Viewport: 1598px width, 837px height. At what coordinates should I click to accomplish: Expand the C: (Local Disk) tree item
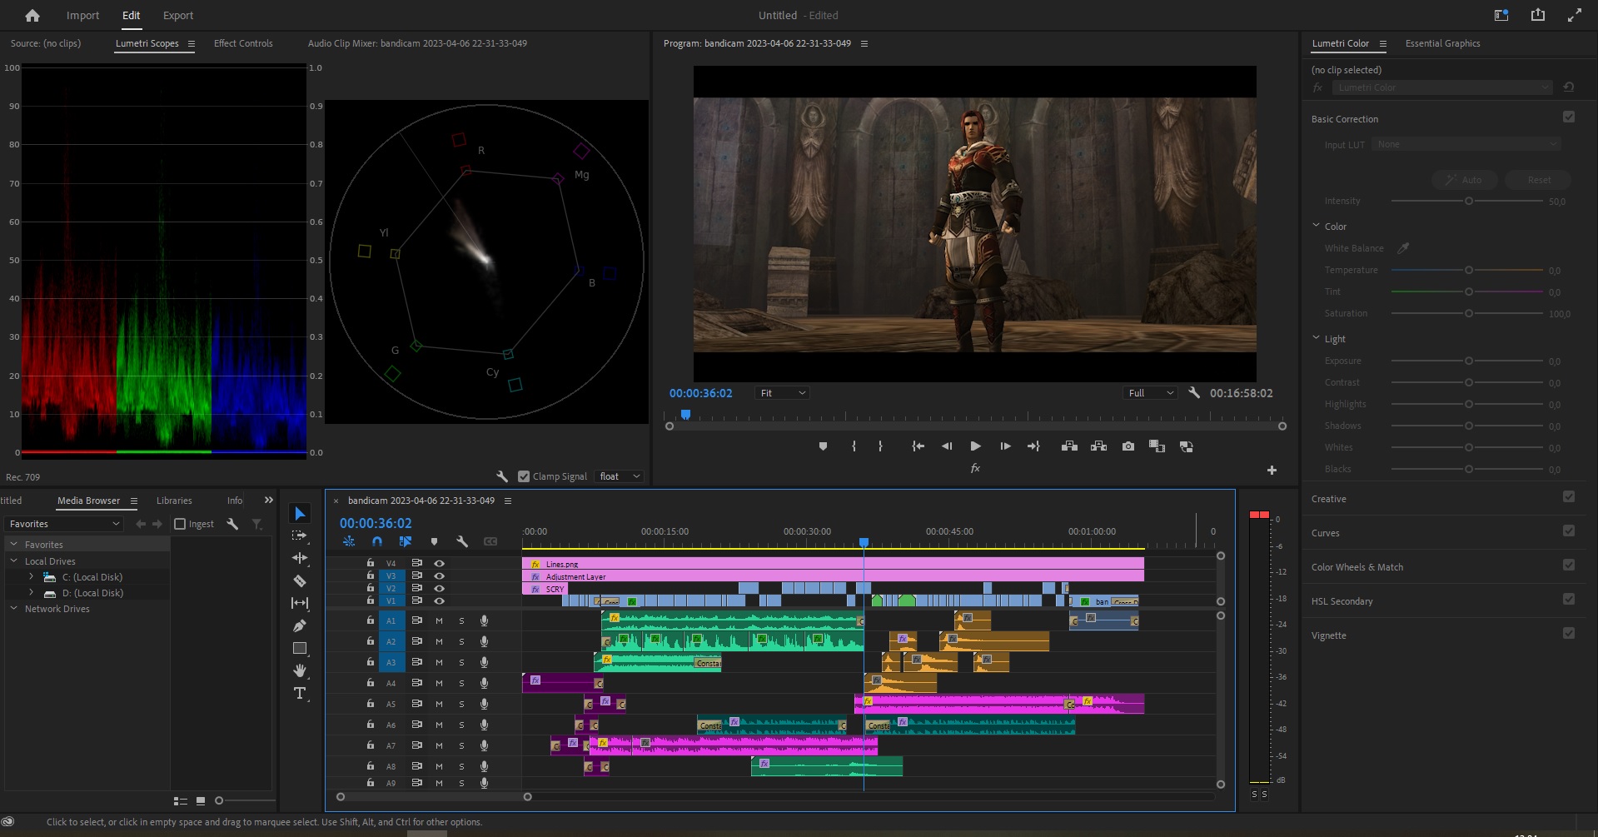pyautogui.click(x=32, y=577)
